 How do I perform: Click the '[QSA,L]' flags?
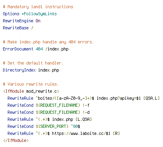tap(151, 98)
